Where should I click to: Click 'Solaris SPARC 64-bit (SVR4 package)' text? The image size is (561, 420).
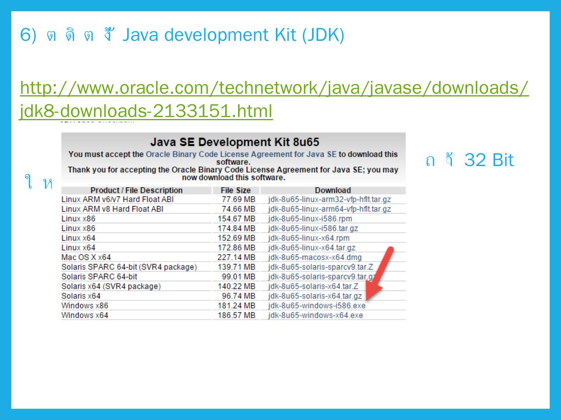pos(129,267)
